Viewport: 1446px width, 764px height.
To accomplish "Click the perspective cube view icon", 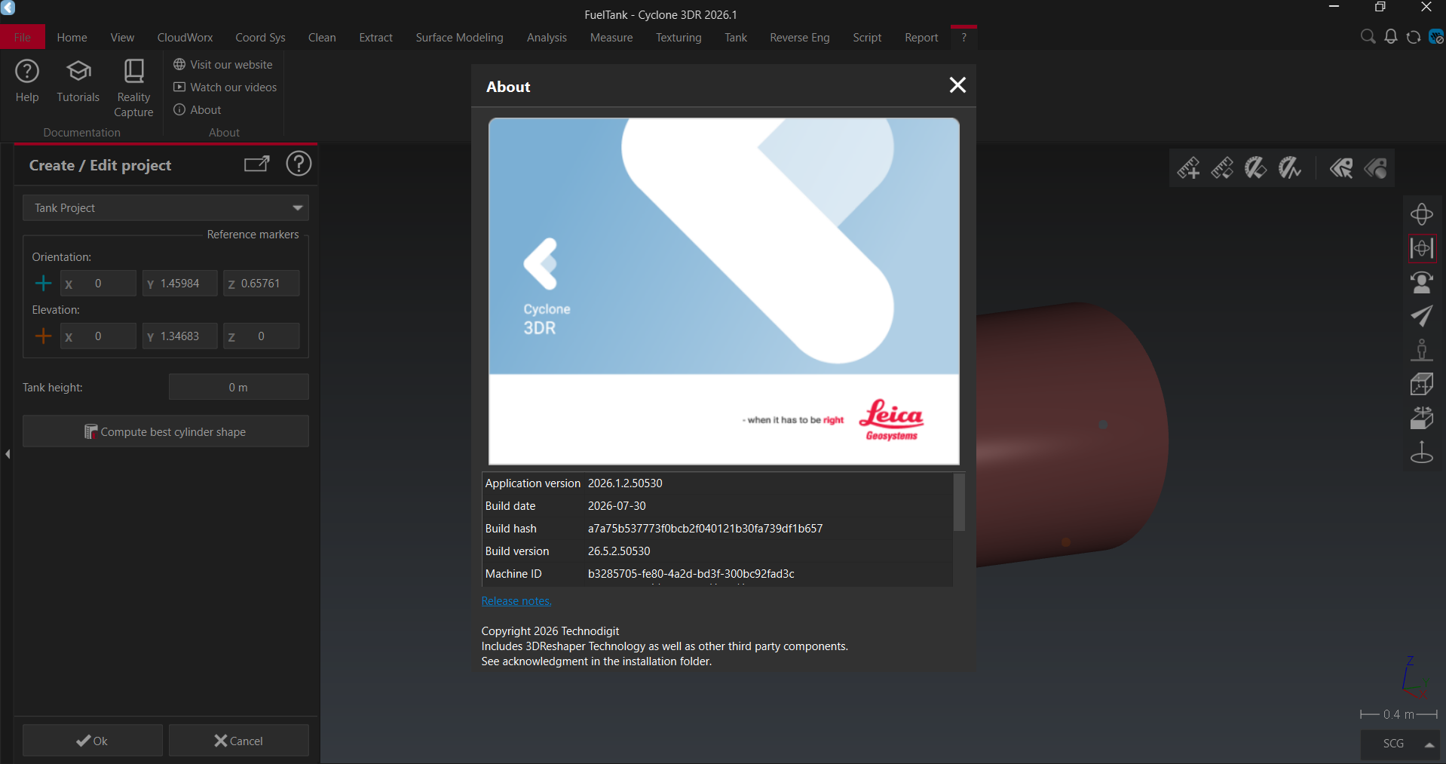I will [1422, 384].
